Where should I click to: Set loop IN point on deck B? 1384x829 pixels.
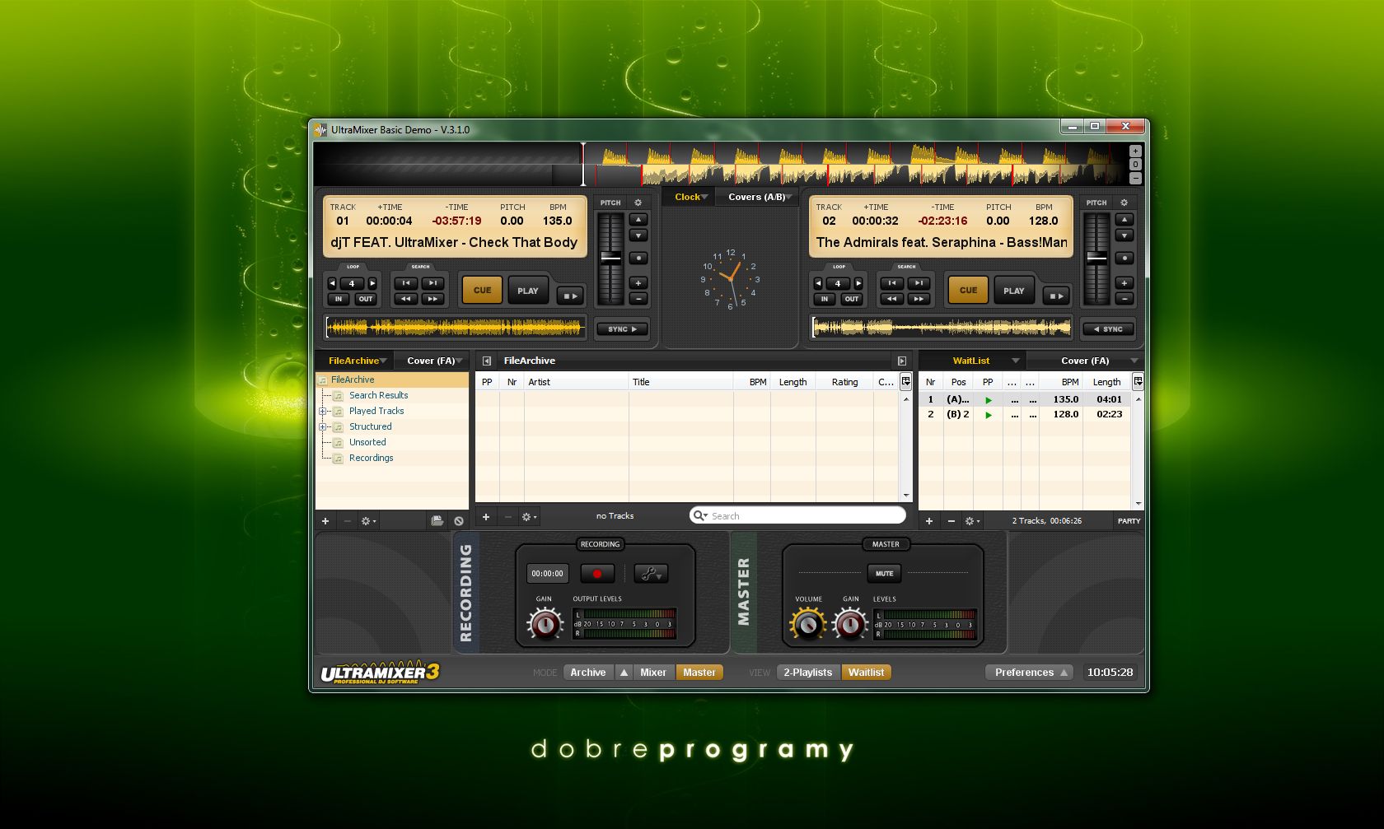coord(825,299)
